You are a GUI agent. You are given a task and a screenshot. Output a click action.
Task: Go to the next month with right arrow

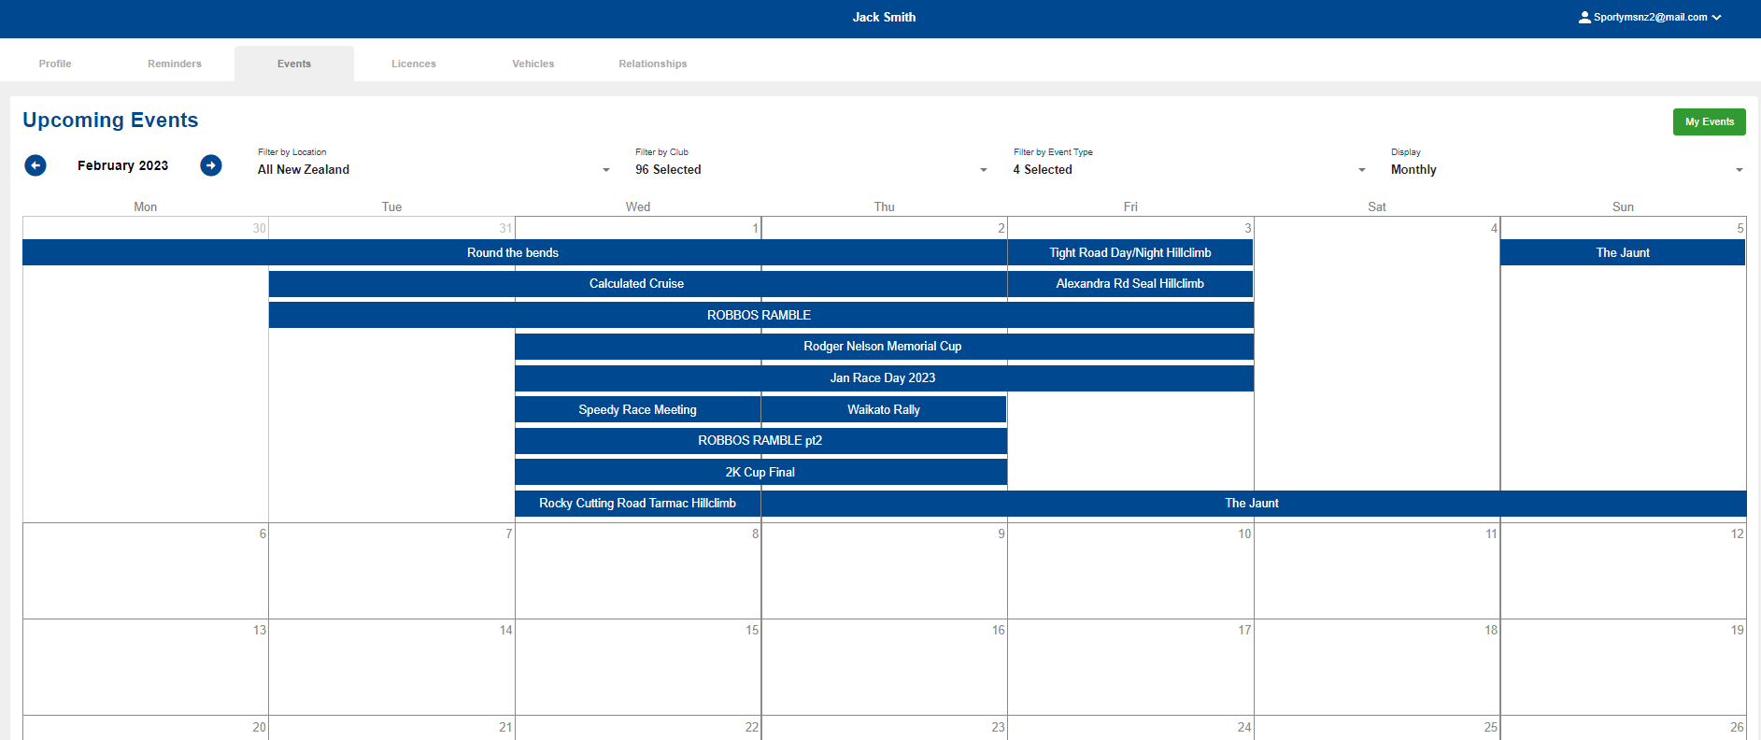pos(211,165)
